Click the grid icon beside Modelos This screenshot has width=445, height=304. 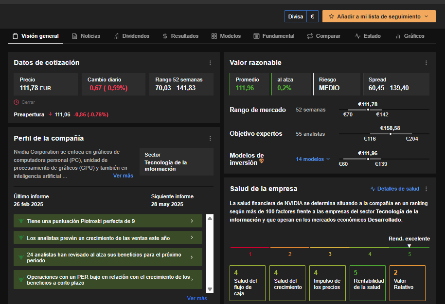click(214, 36)
